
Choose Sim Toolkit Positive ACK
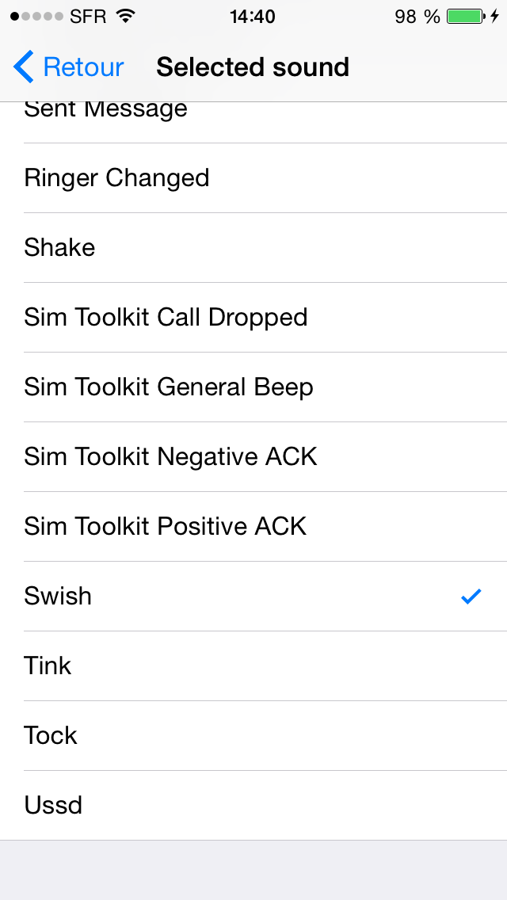pyautogui.click(x=253, y=526)
